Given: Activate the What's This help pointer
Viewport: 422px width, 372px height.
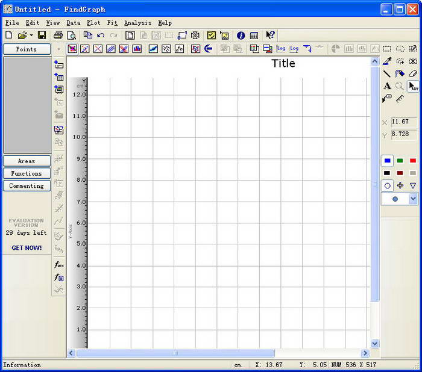Looking at the screenshot, I should pos(270,35).
